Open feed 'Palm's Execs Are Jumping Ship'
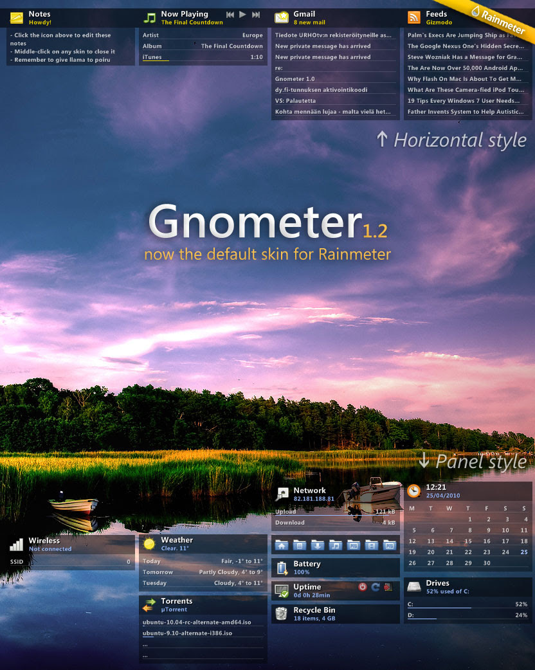Screen dimensions: 535x670 point(467,35)
